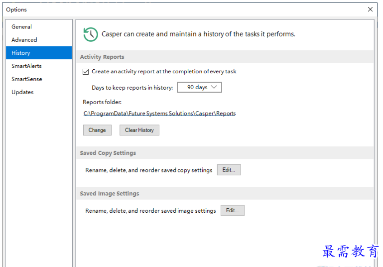Go to the SmartSense page

point(39,79)
